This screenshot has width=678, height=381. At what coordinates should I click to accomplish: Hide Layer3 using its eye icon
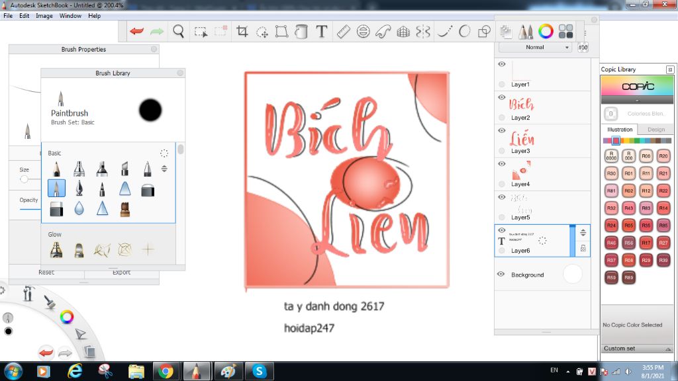[x=502, y=130]
